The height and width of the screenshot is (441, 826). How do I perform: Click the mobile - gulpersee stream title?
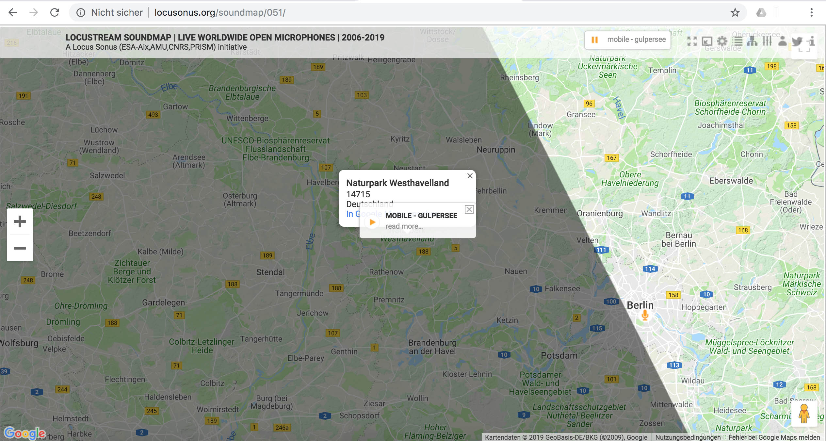click(636, 40)
